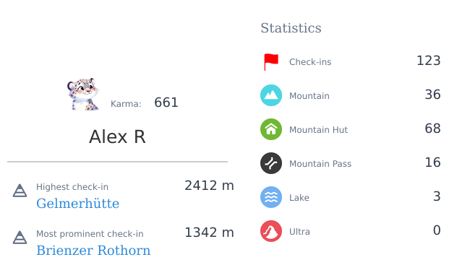This screenshot has height=278, width=470.
Task: Open the Brienzer Rothorn link
Action: click(x=93, y=251)
